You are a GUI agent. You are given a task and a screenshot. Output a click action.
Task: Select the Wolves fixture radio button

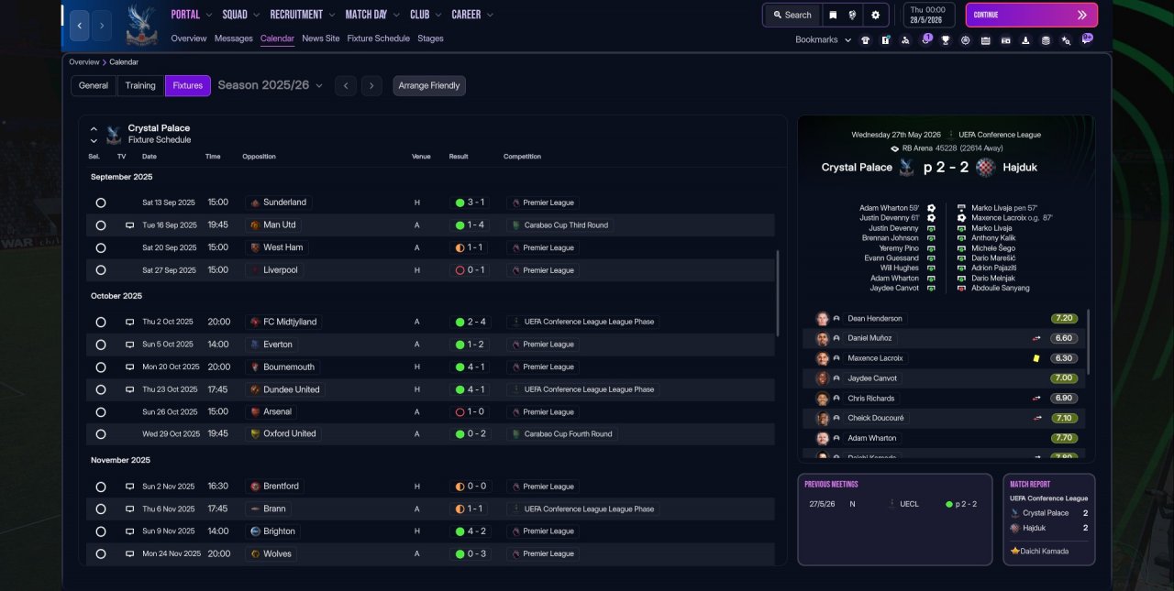(x=101, y=554)
